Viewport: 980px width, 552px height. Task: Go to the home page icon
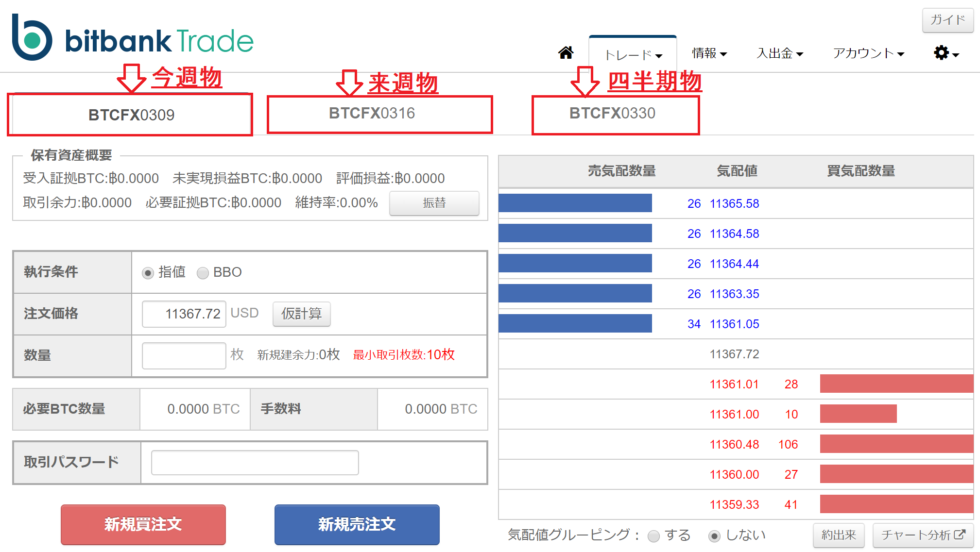[x=566, y=52]
